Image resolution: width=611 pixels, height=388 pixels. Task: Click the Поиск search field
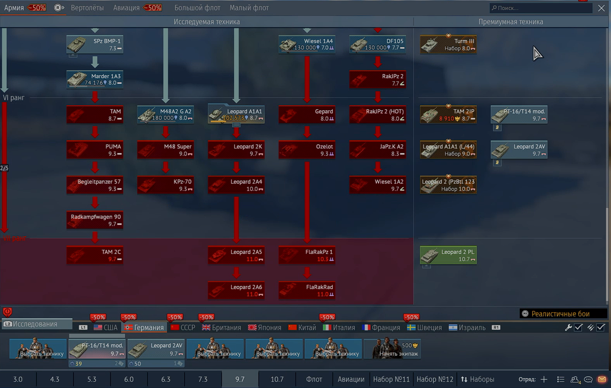point(541,8)
